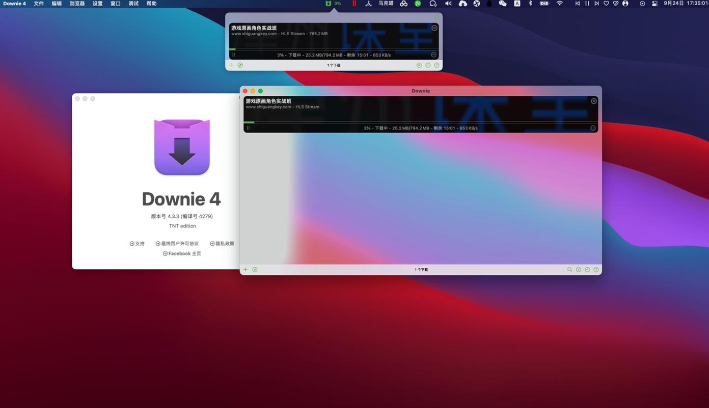
Task: Open the gear menu at the popover's top right
Action: 437,17
